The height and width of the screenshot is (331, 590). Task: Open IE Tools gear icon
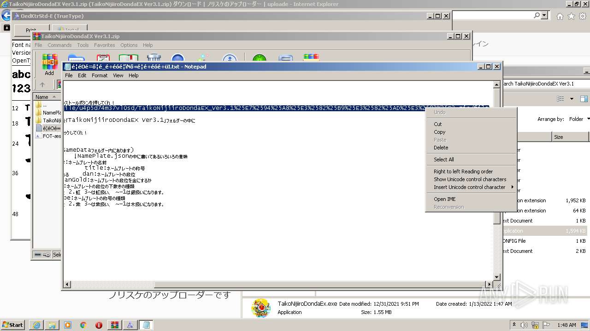coord(583,16)
